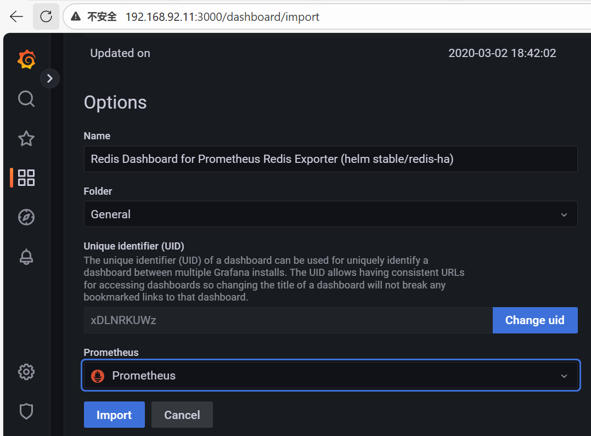This screenshot has width=591, height=436.
Task: Expand the sidebar with the chevron arrow
Action: [50, 78]
